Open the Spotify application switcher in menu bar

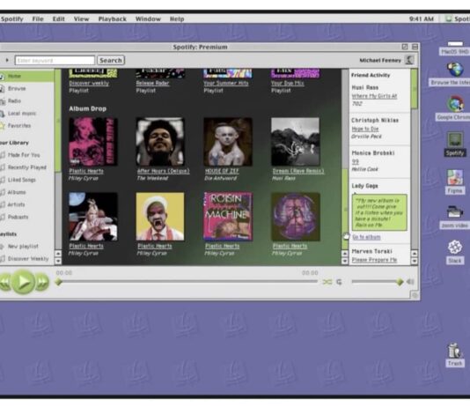[x=457, y=18]
